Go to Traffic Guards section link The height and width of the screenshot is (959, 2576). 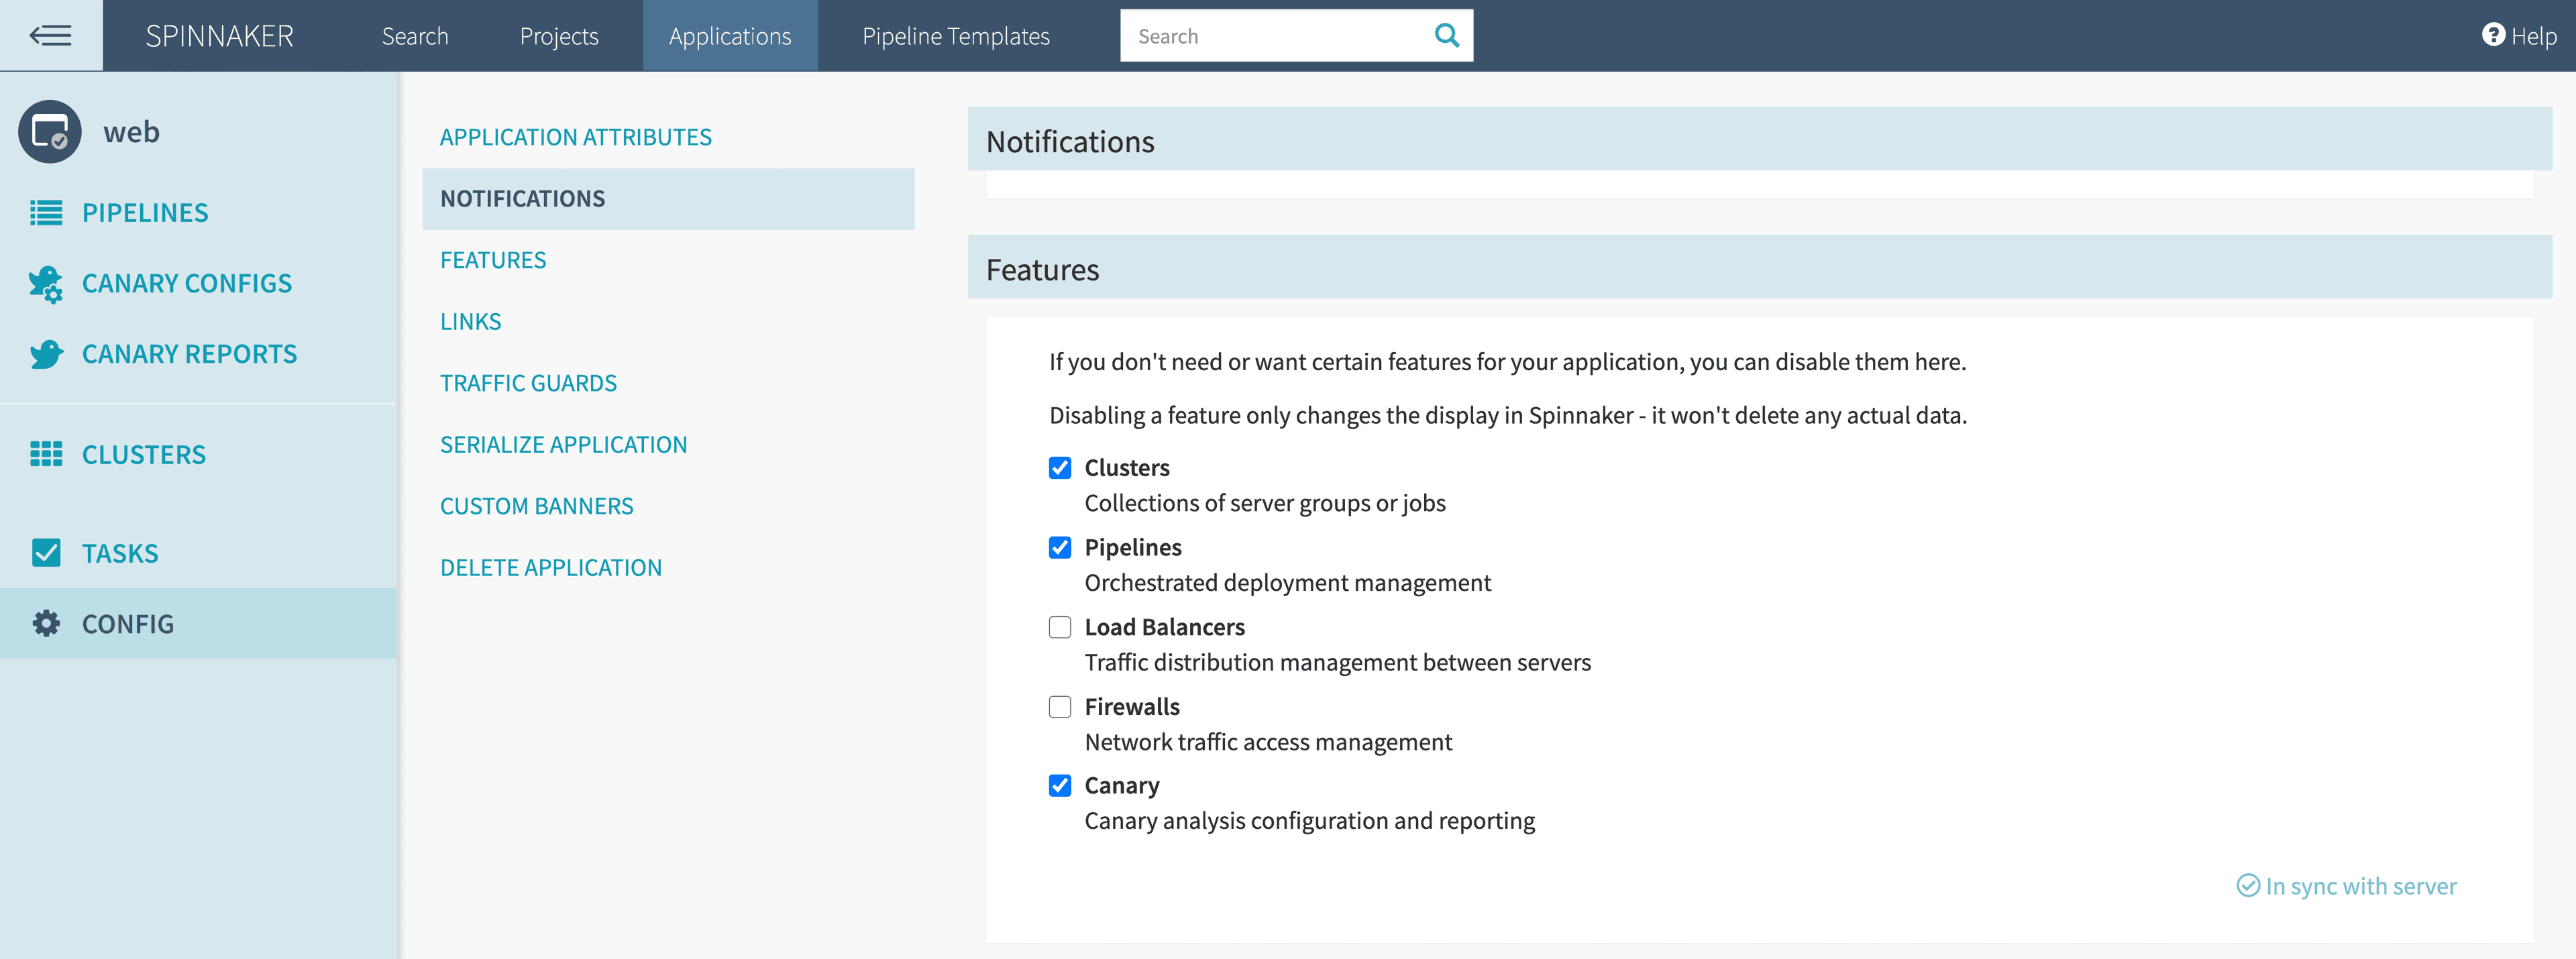coord(528,383)
